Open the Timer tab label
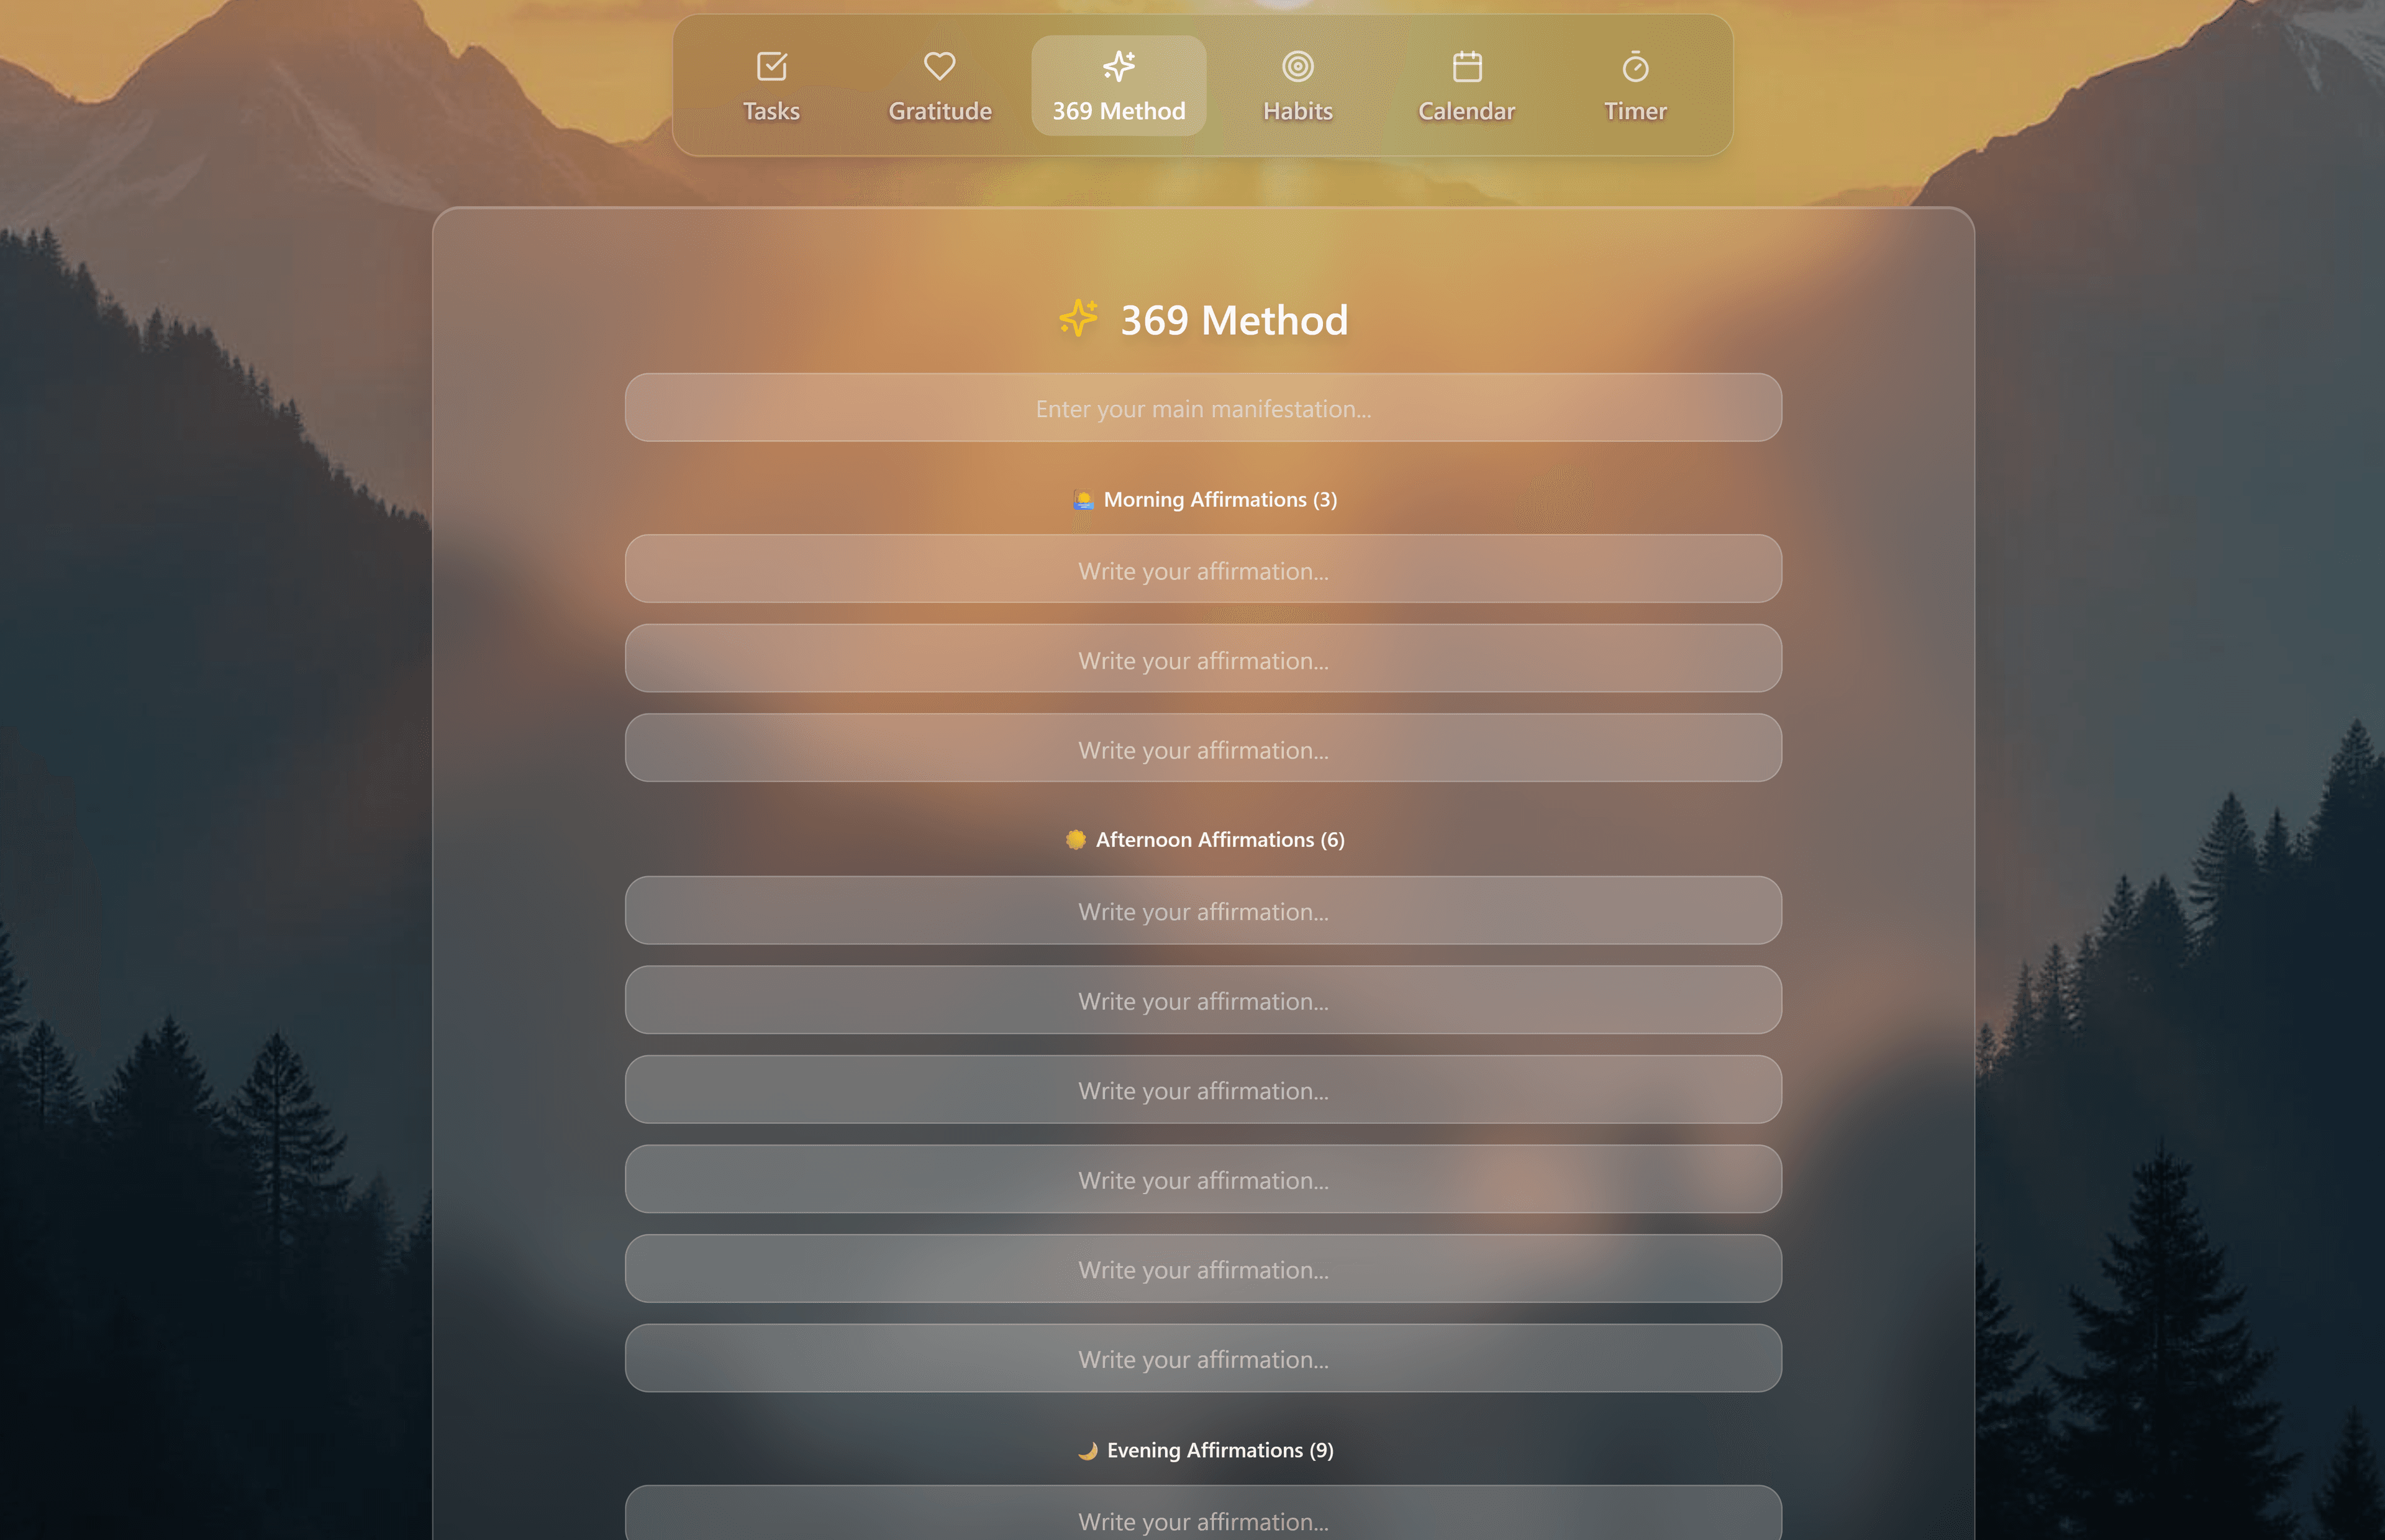Viewport: 2385px width, 1540px height. (1635, 111)
